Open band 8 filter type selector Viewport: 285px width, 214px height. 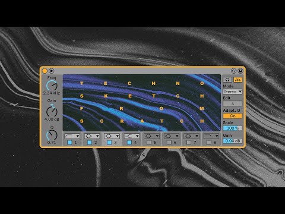point(211,136)
